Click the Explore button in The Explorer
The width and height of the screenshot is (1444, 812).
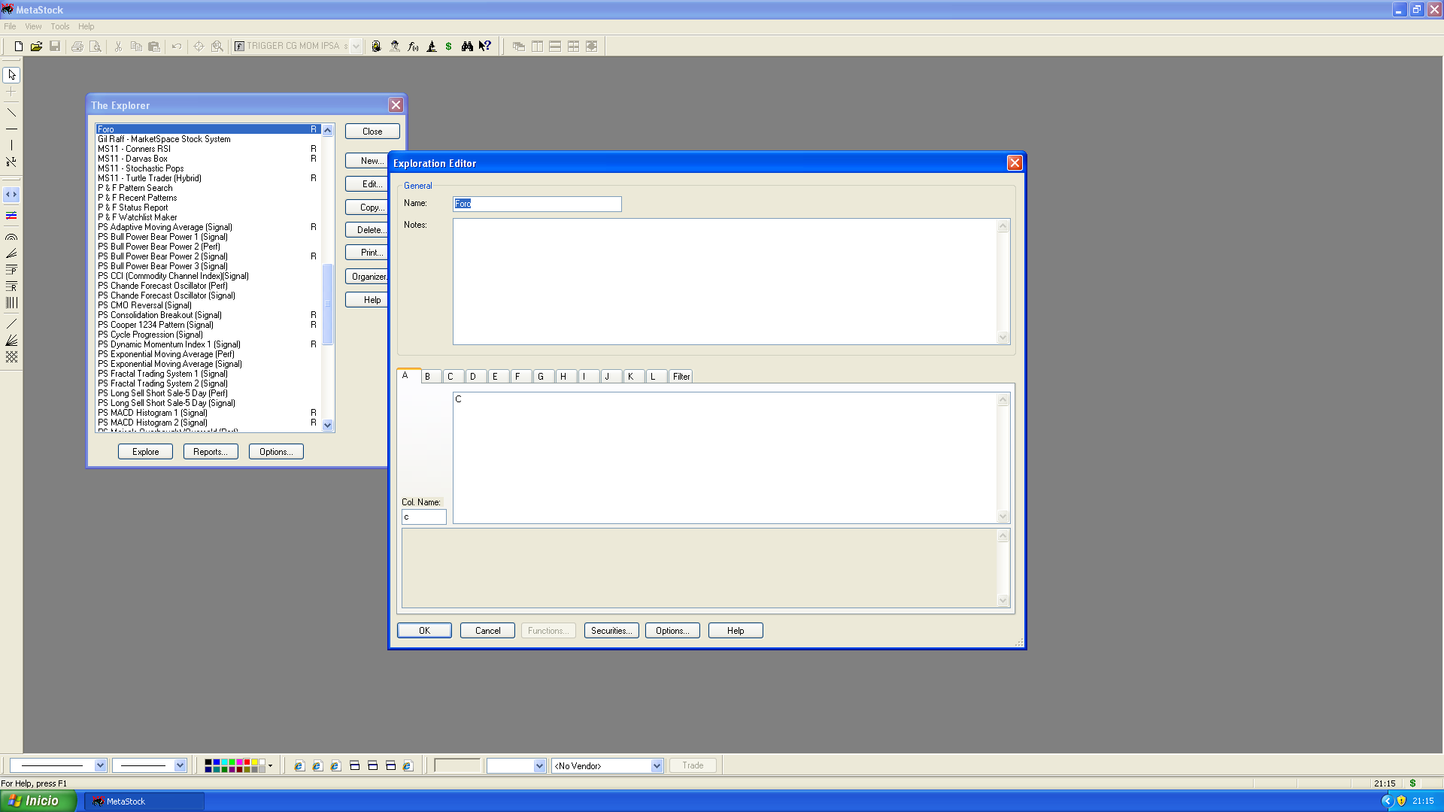145,451
